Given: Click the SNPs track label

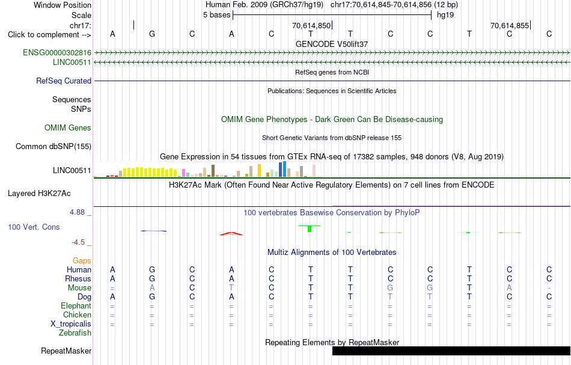Looking at the screenshot, I should pos(81,109).
